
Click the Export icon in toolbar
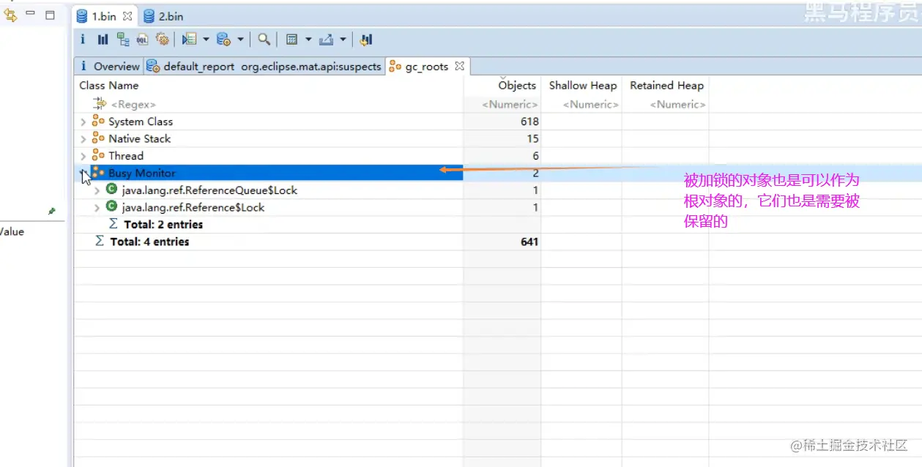327,40
